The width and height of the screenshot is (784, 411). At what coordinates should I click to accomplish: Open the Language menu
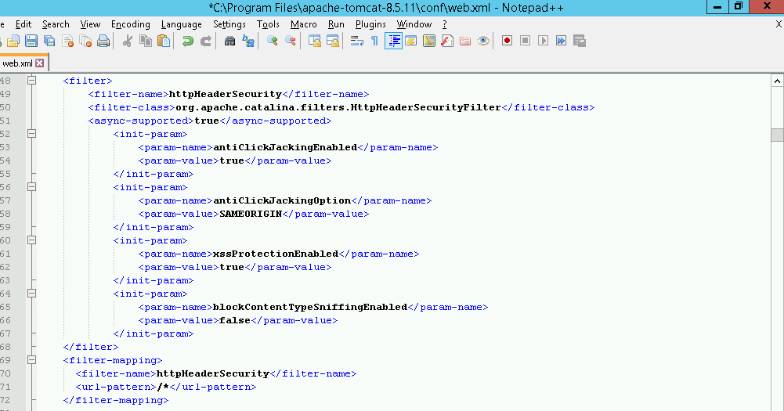point(182,24)
